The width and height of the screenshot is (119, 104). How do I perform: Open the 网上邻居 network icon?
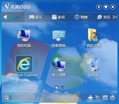[59, 64]
